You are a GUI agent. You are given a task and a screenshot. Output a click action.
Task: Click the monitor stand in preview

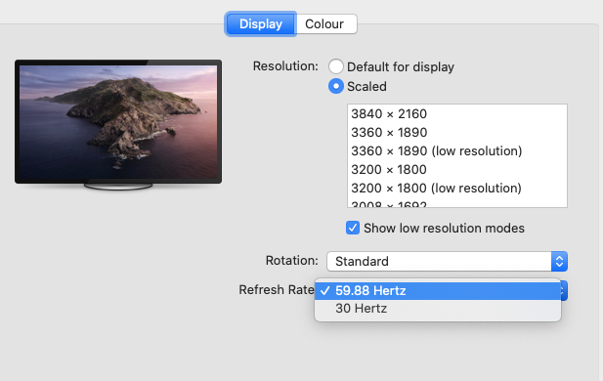tap(118, 187)
